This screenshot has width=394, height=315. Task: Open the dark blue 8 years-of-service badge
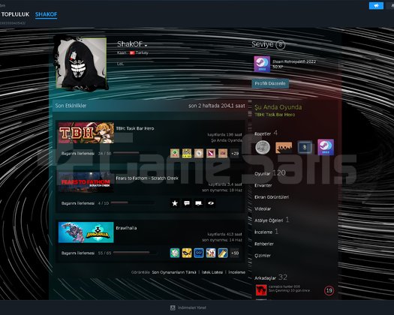pyautogui.click(x=305, y=147)
